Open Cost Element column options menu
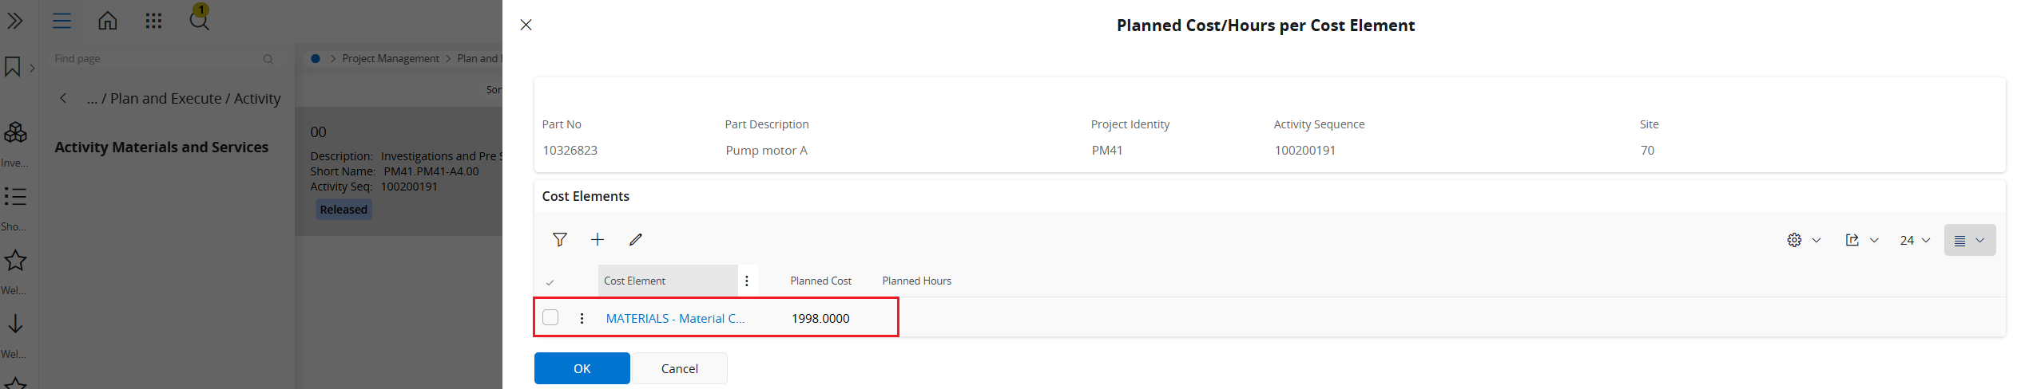The height and width of the screenshot is (389, 2025). click(747, 281)
